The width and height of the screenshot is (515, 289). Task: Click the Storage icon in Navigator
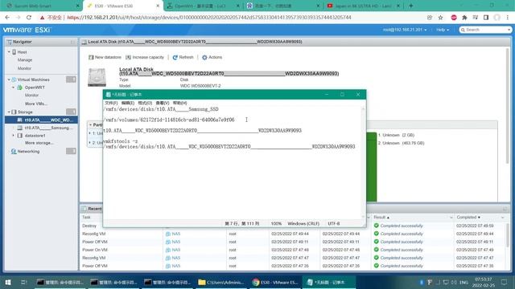pos(14,112)
